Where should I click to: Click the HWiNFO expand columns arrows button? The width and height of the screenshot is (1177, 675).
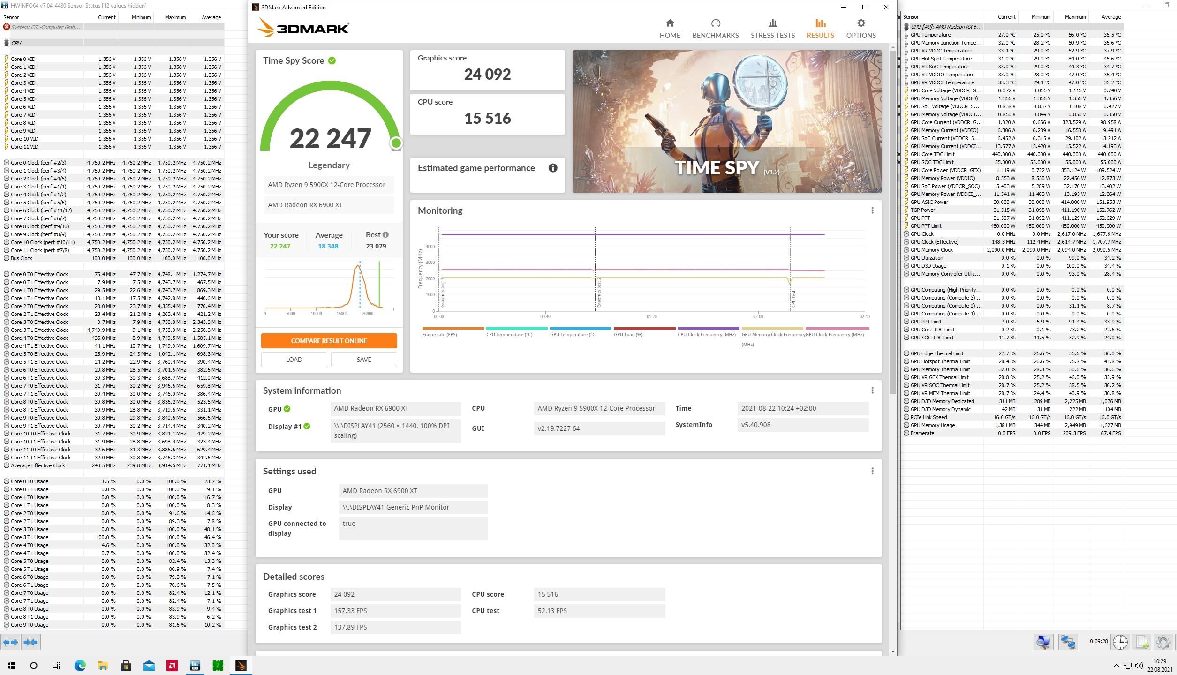point(10,642)
